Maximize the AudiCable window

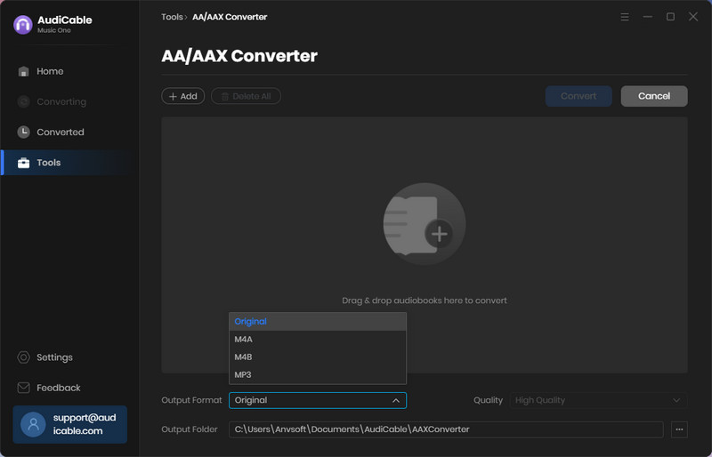point(670,17)
